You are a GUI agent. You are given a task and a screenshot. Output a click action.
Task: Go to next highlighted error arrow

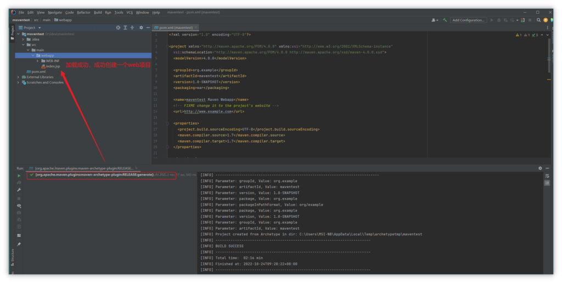point(547,35)
